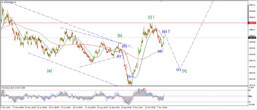Select the blue (a) wave label
257x110 pixels.
(160, 51)
